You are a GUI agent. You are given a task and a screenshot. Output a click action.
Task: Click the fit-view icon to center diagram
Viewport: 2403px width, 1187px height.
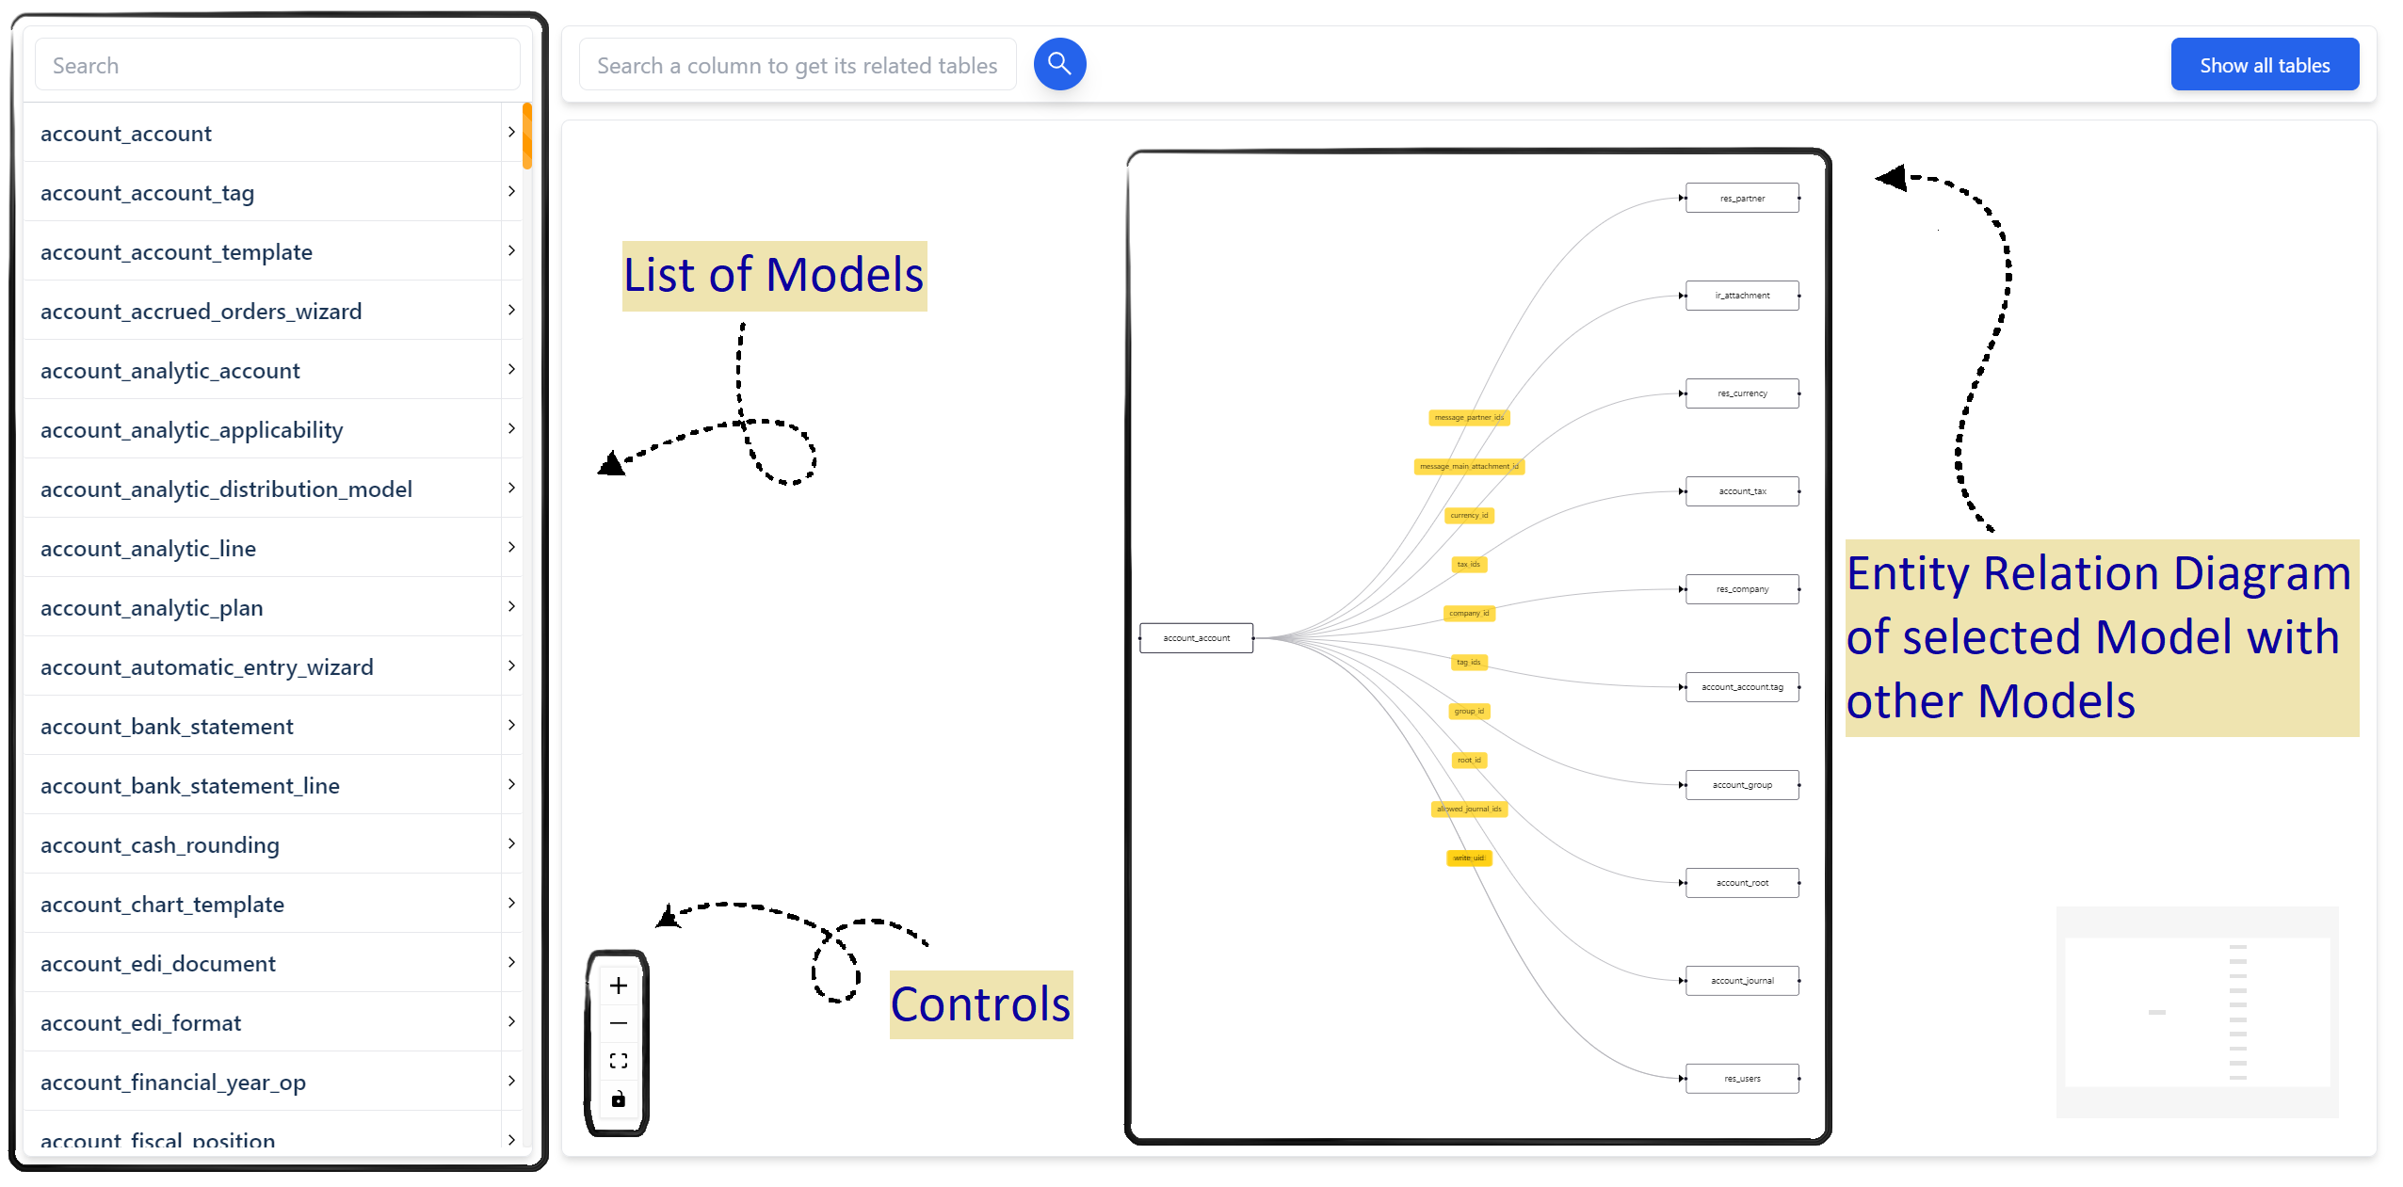tap(618, 1060)
